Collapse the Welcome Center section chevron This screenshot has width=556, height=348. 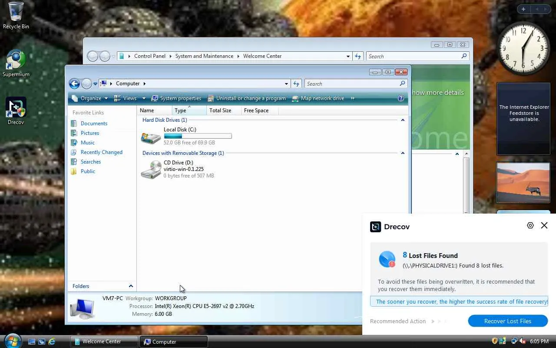click(457, 154)
